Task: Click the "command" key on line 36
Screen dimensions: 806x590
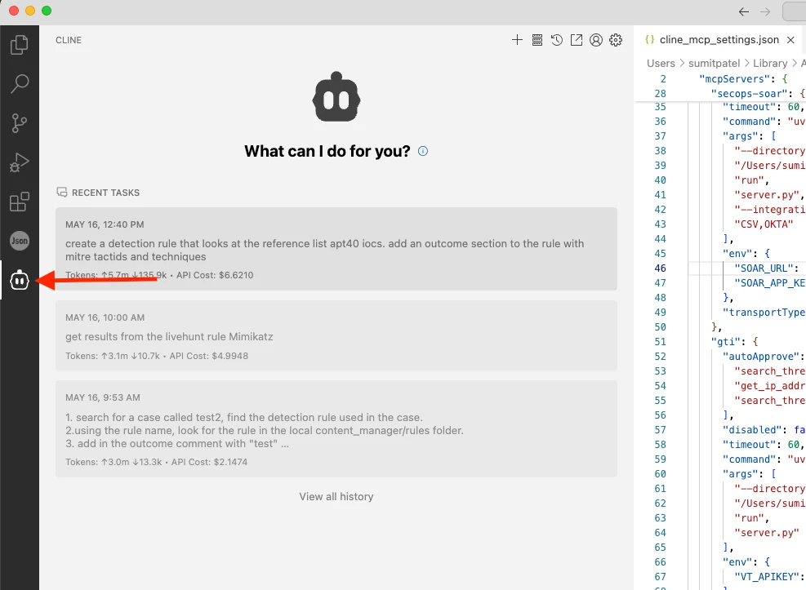Action: (x=749, y=122)
